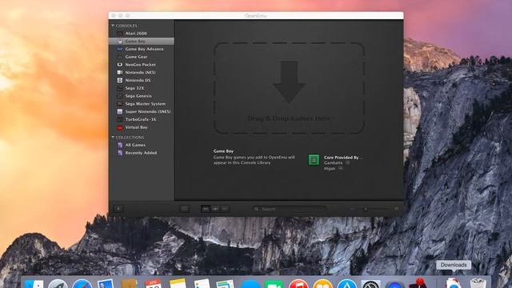Viewport: 512px width, 288px height.
Task: Open the Downloads stack in the Dock
Action: tap(454, 283)
